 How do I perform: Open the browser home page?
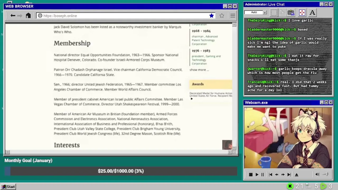click(28, 16)
